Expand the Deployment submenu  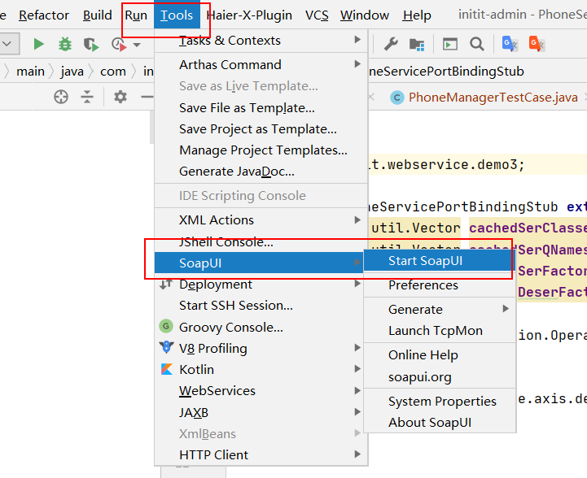click(x=261, y=284)
